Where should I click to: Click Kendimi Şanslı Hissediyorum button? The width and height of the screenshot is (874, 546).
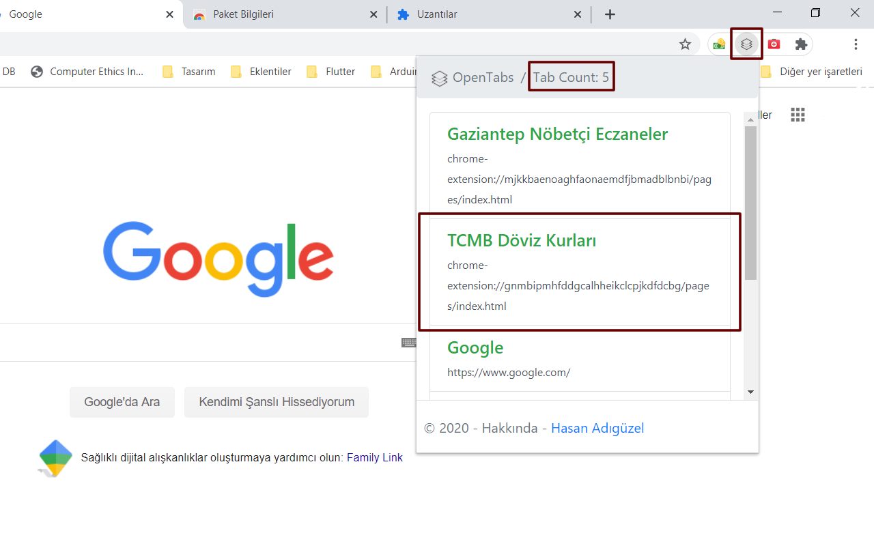(x=277, y=402)
